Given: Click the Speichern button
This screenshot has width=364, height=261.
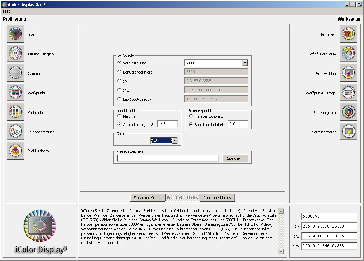Looking at the screenshot, I should pyautogui.click(x=235, y=158).
